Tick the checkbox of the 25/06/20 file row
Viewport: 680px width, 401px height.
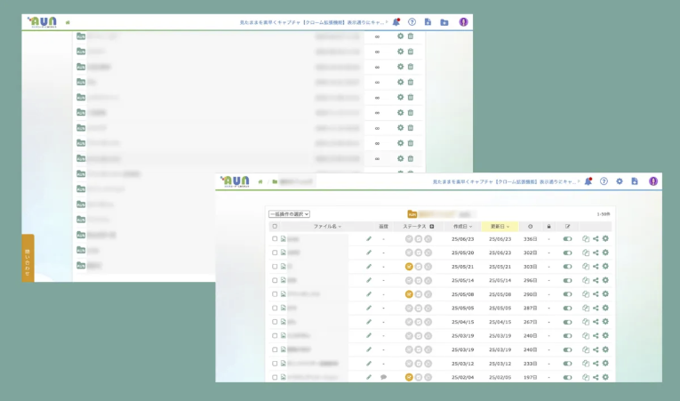pos(275,253)
